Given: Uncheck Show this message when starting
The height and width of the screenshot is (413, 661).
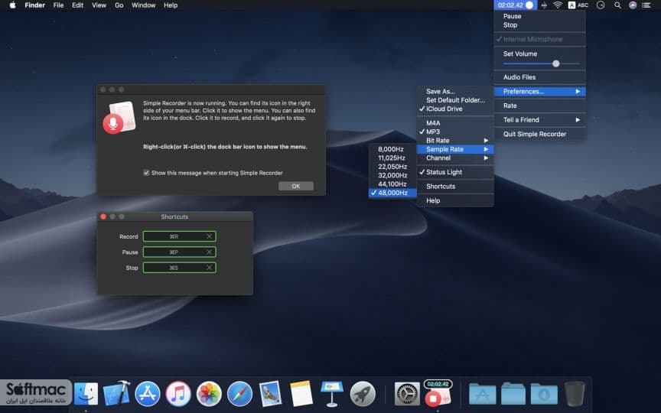Looking at the screenshot, I should point(146,173).
